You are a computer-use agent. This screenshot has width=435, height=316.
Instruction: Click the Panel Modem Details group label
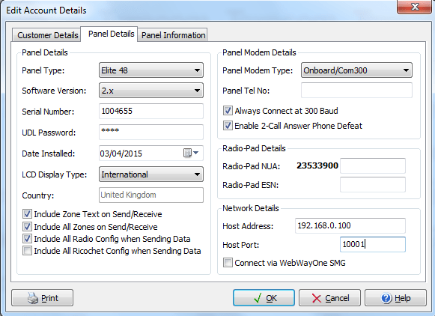click(259, 52)
